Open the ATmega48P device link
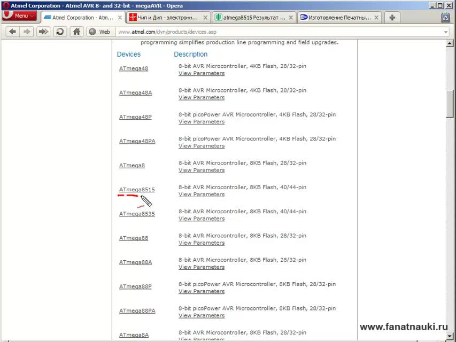The height and width of the screenshot is (342, 456). pyautogui.click(x=135, y=117)
